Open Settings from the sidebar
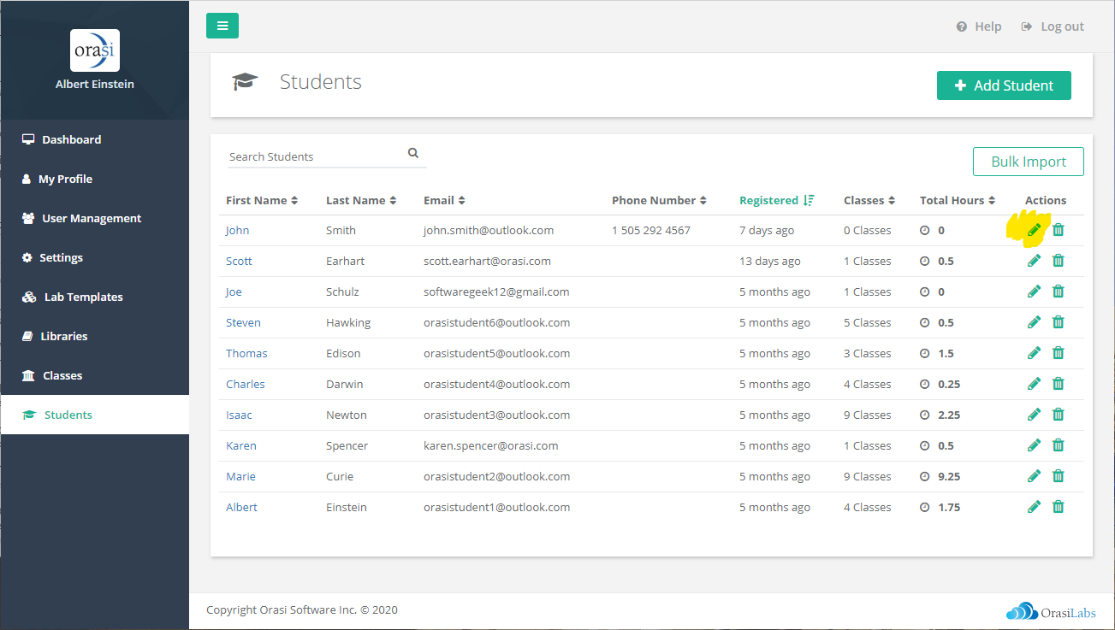 point(95,257)
